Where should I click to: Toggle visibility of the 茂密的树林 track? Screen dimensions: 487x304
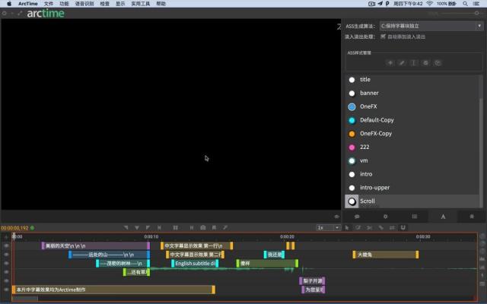coord(6,264)
